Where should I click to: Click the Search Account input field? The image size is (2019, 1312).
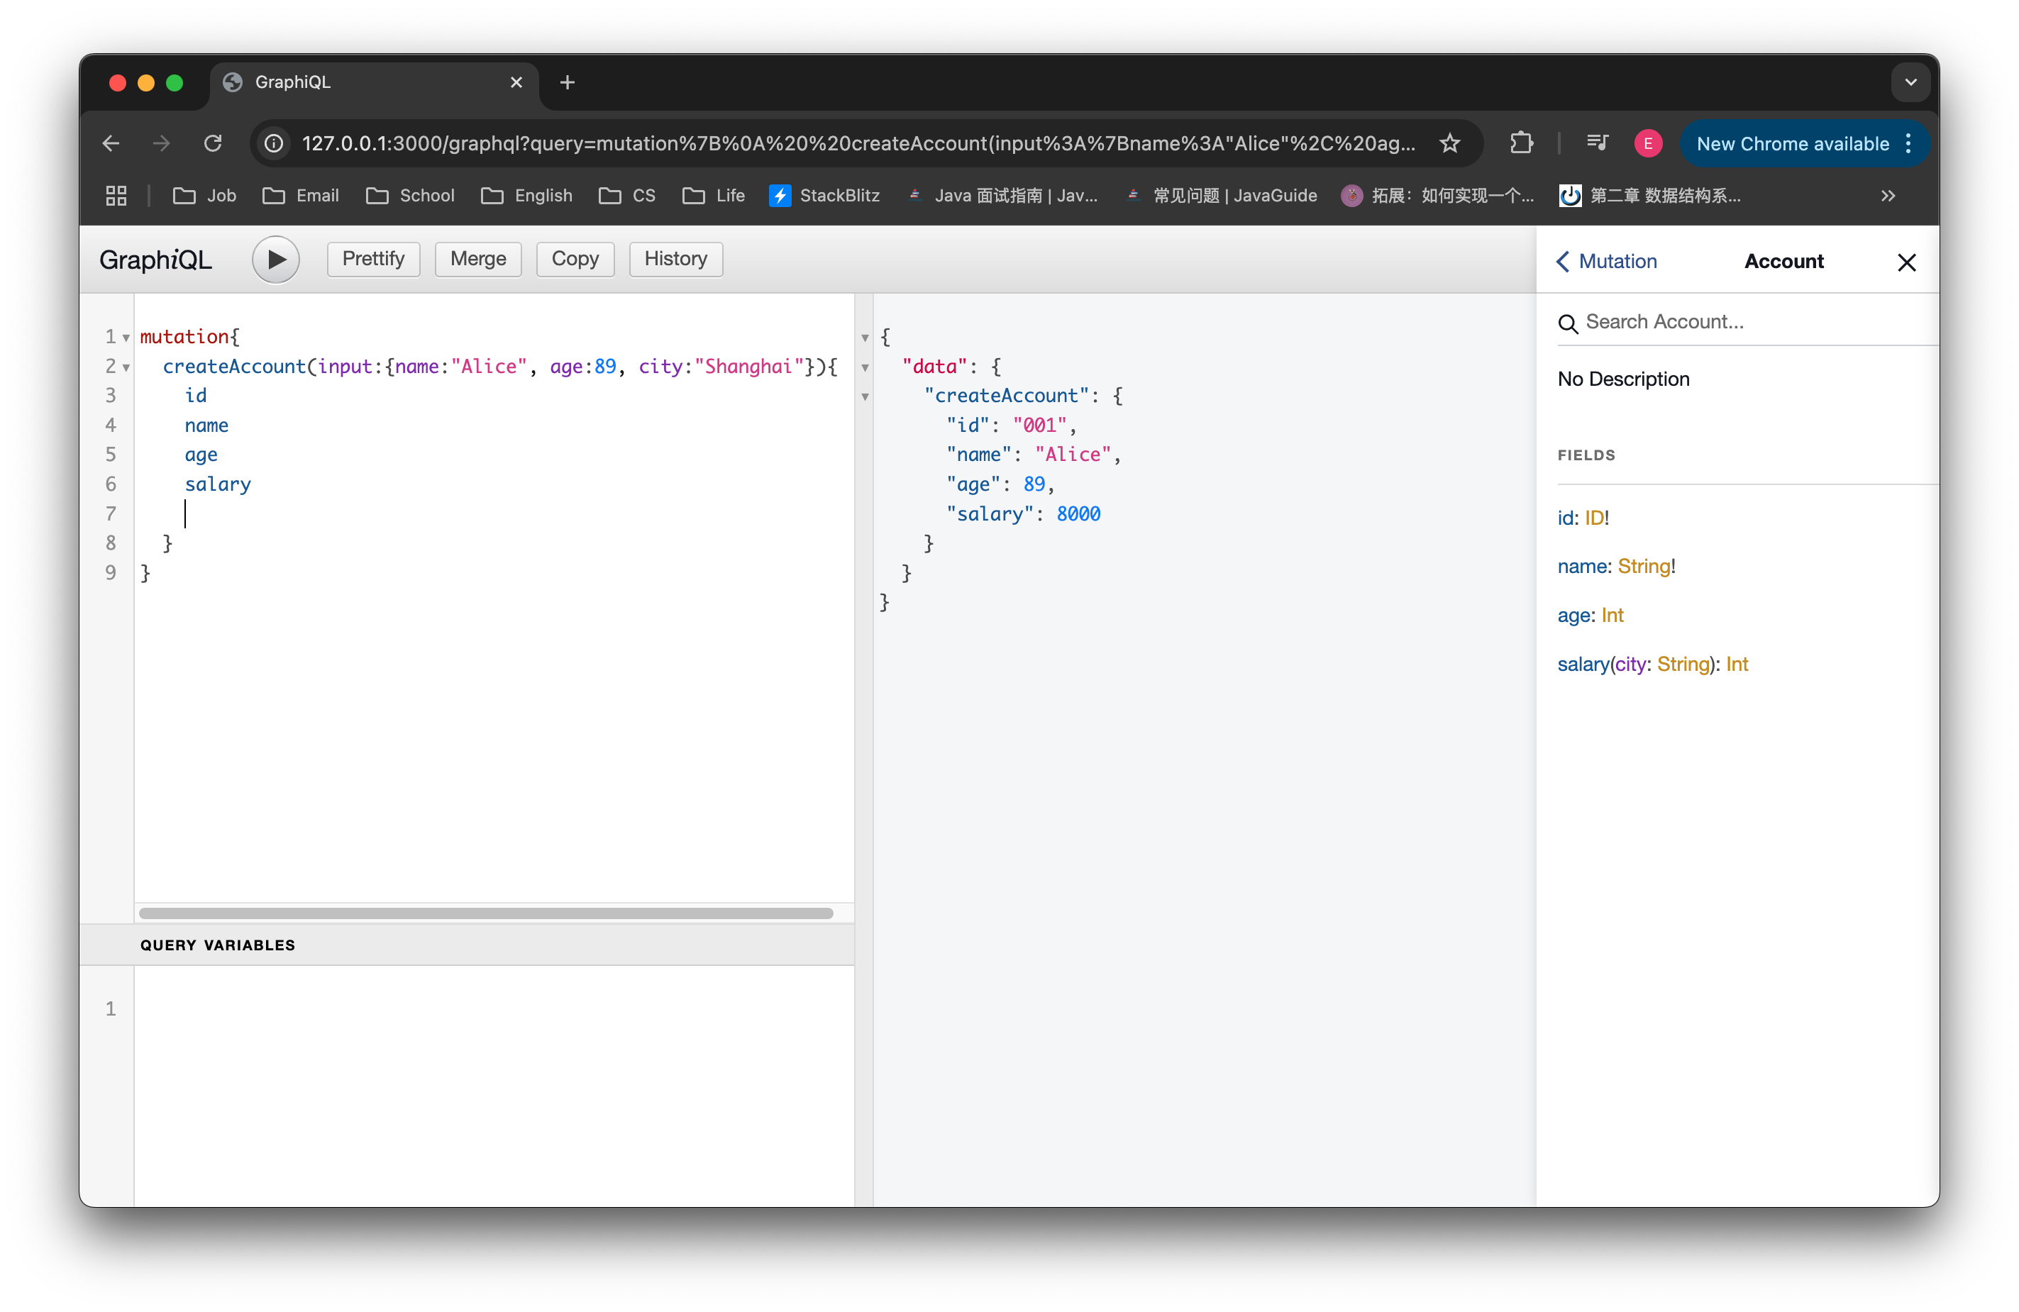click(x=1747, y=322)
